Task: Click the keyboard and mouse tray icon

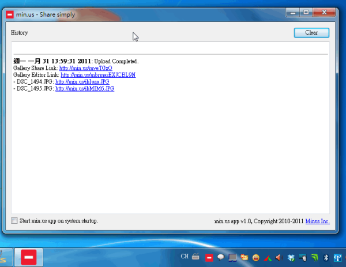Action: [303, 258]
